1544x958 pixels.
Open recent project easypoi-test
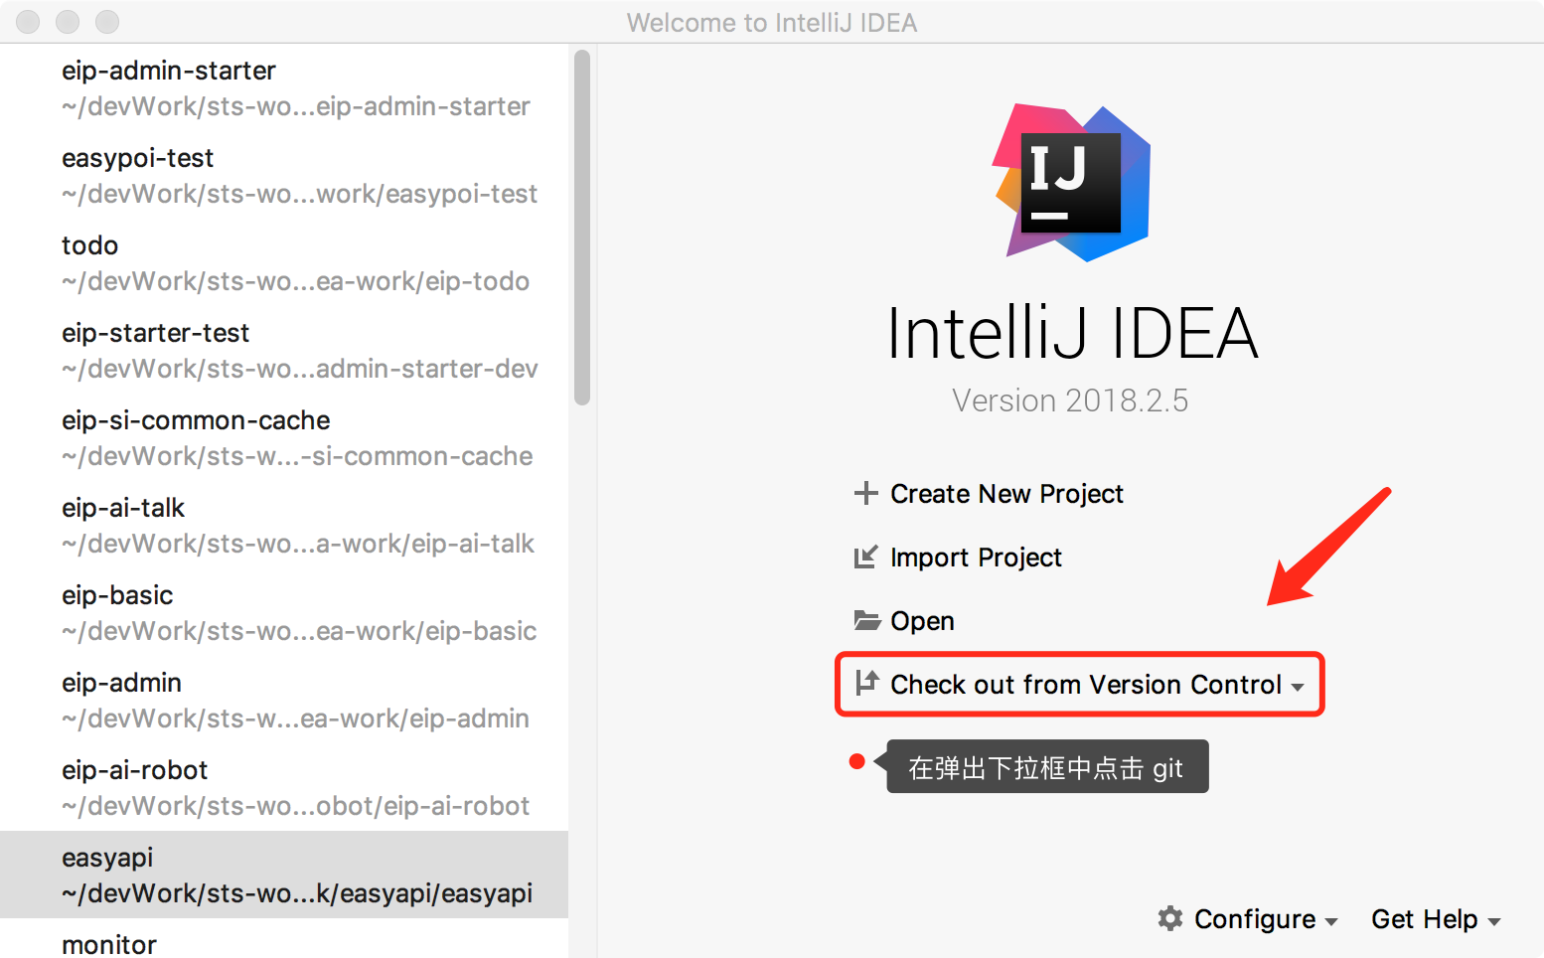(284, 175)
